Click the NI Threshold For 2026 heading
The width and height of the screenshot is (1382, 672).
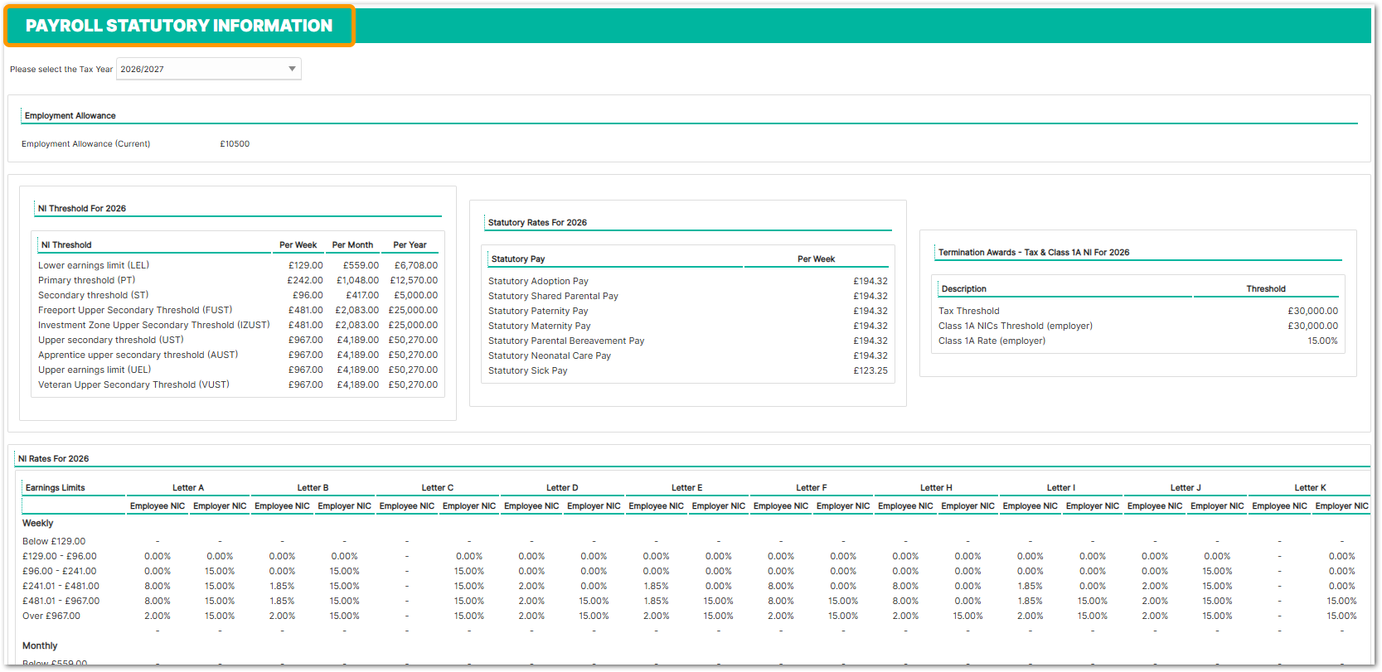[82, 209]
